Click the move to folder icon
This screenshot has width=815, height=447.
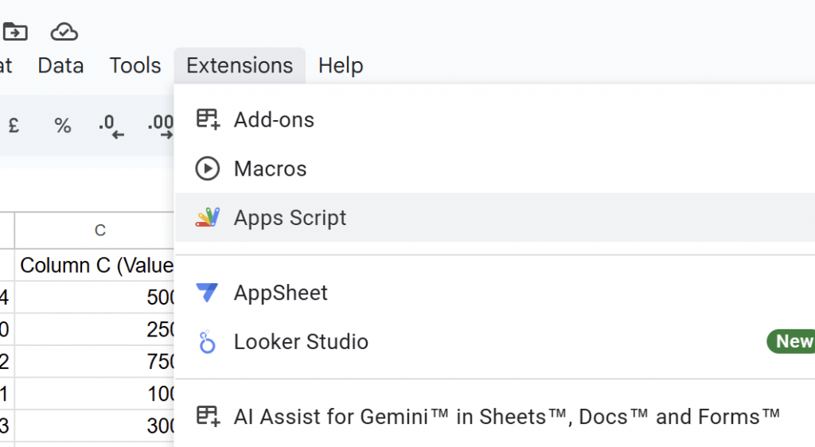(15, 32)
